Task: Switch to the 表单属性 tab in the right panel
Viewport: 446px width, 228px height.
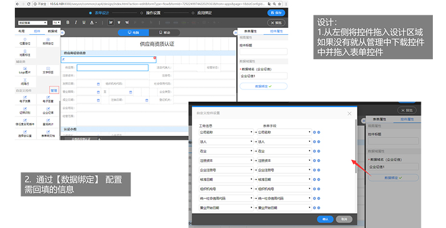Action: coord(250,31)
